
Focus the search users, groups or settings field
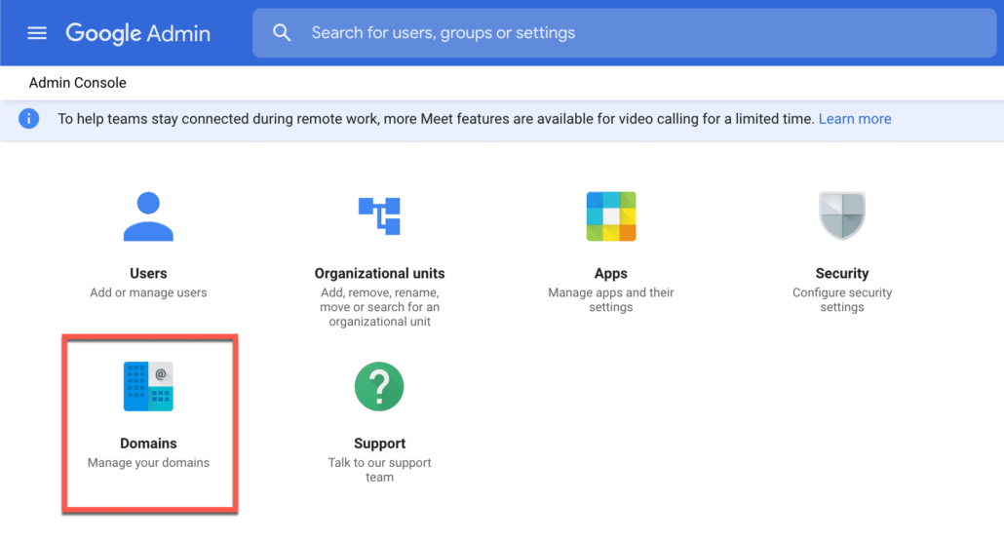click(x=624, y=32)
